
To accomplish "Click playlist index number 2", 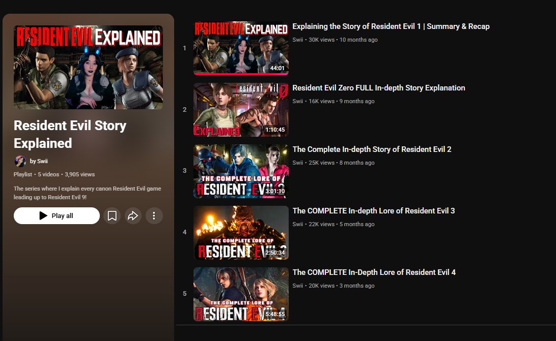I will [184, 110].
